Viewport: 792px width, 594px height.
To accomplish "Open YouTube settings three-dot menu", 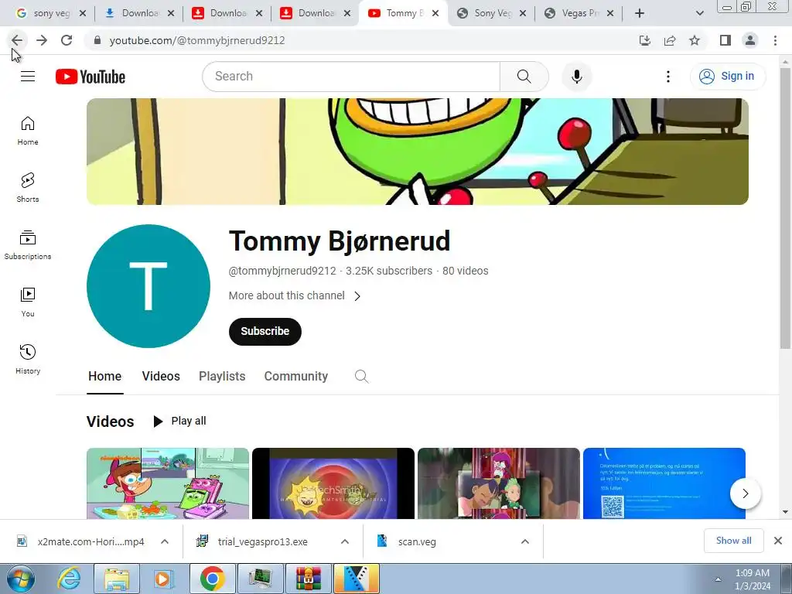I will pyautogui.click(x=668, y=77).
